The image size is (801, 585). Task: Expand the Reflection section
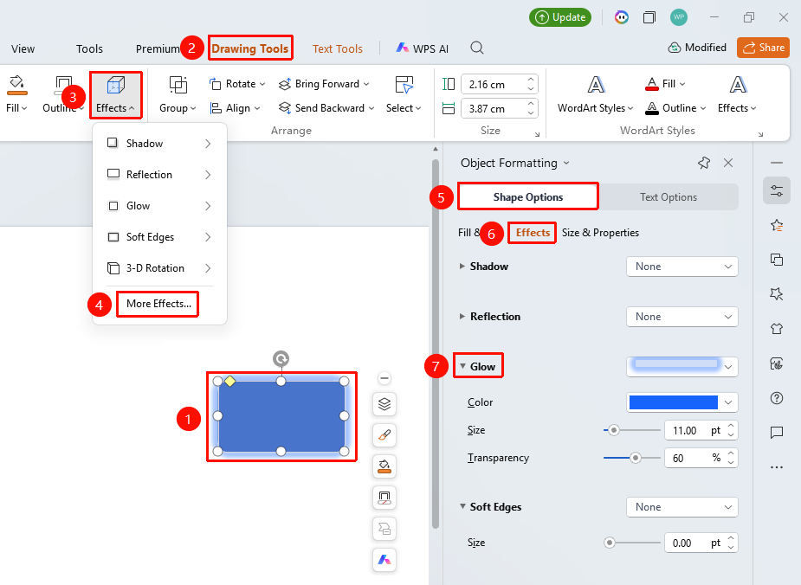tap(462, 316)
